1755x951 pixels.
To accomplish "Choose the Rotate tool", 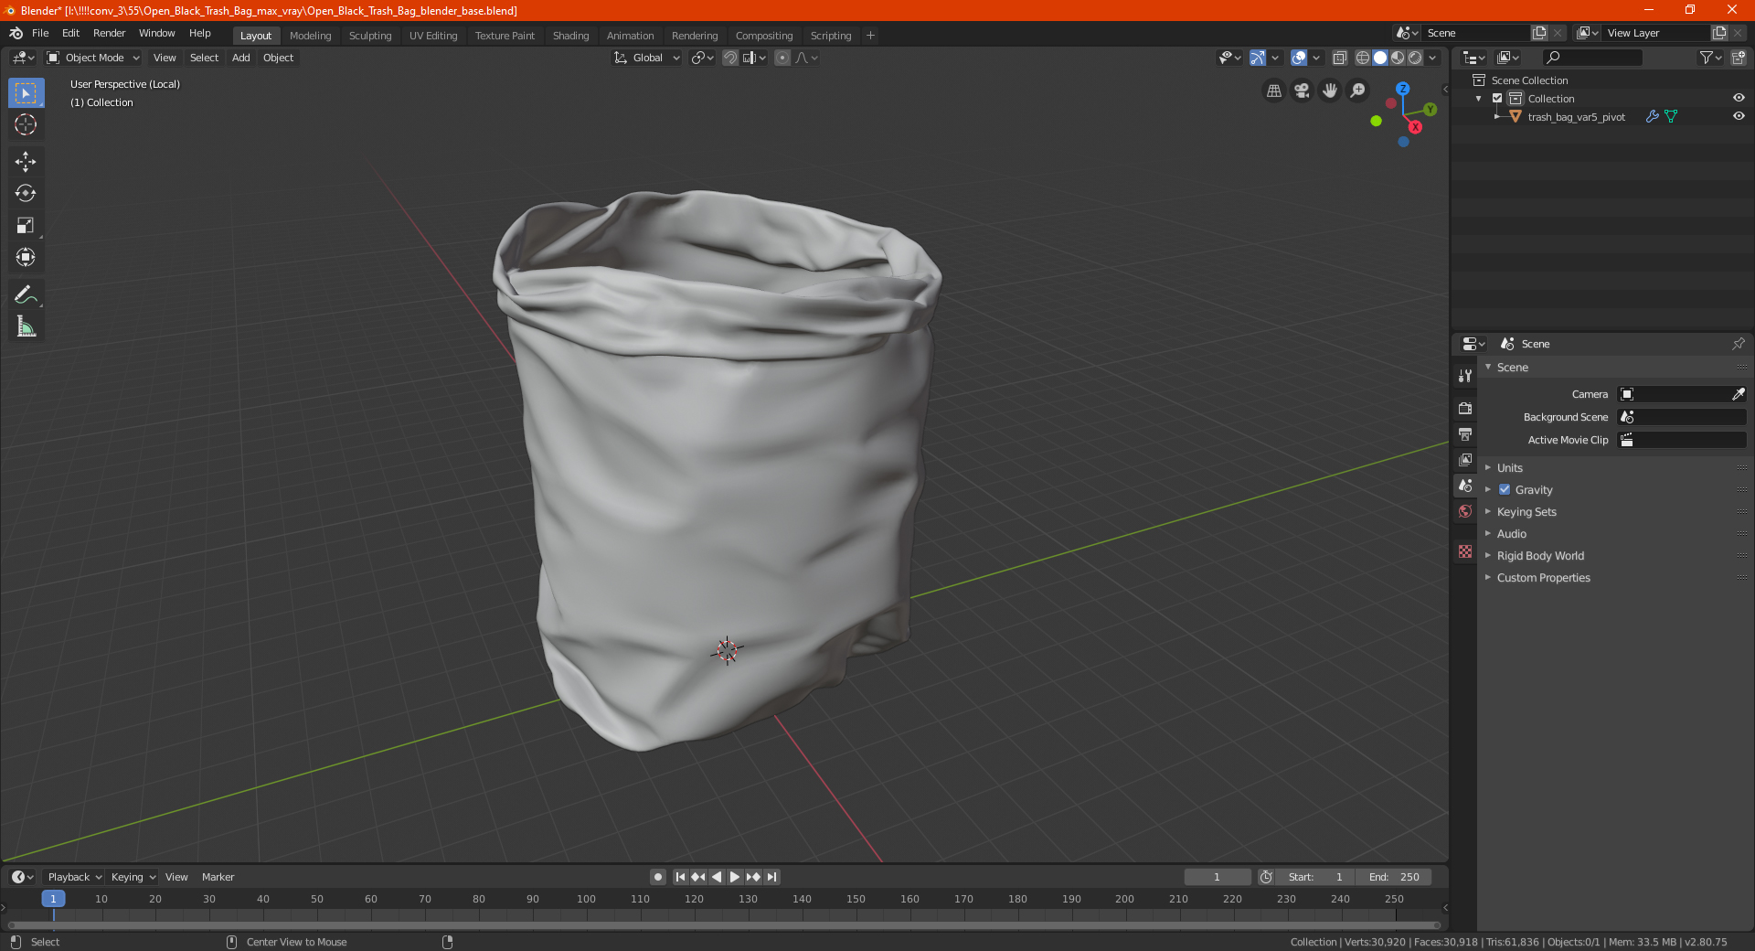I will click(26, 193).
